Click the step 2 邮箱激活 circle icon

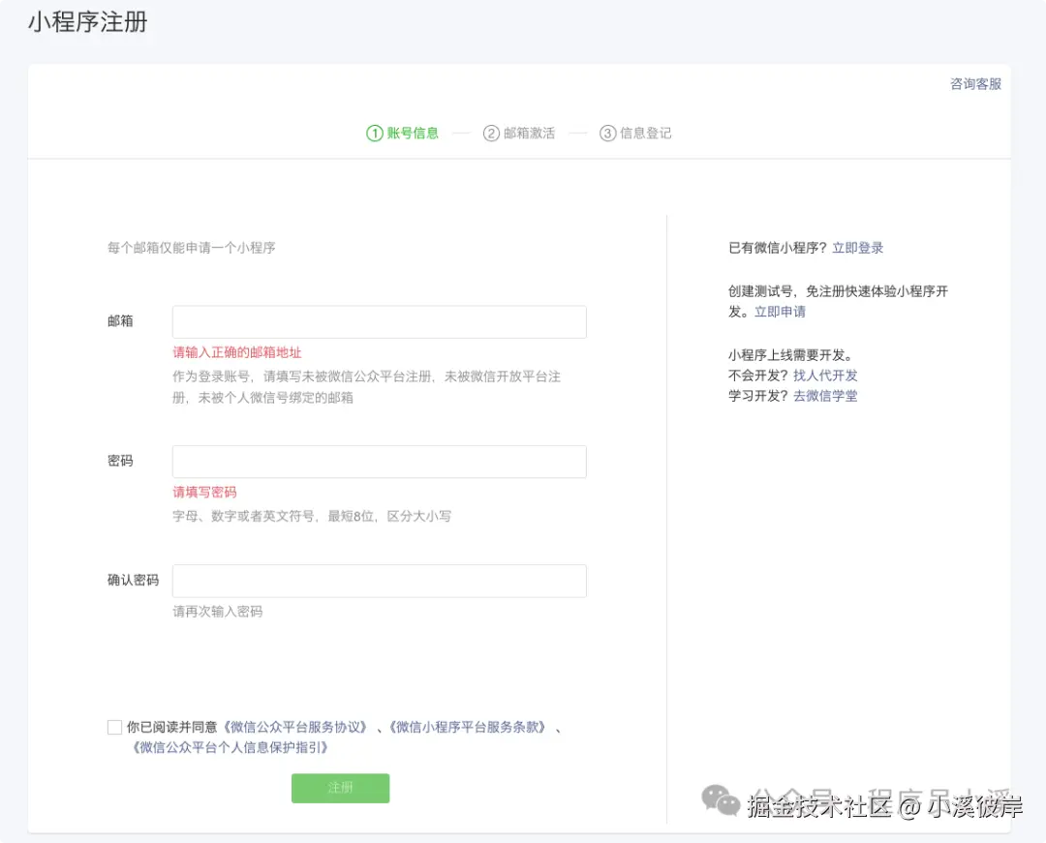point(492,133)
